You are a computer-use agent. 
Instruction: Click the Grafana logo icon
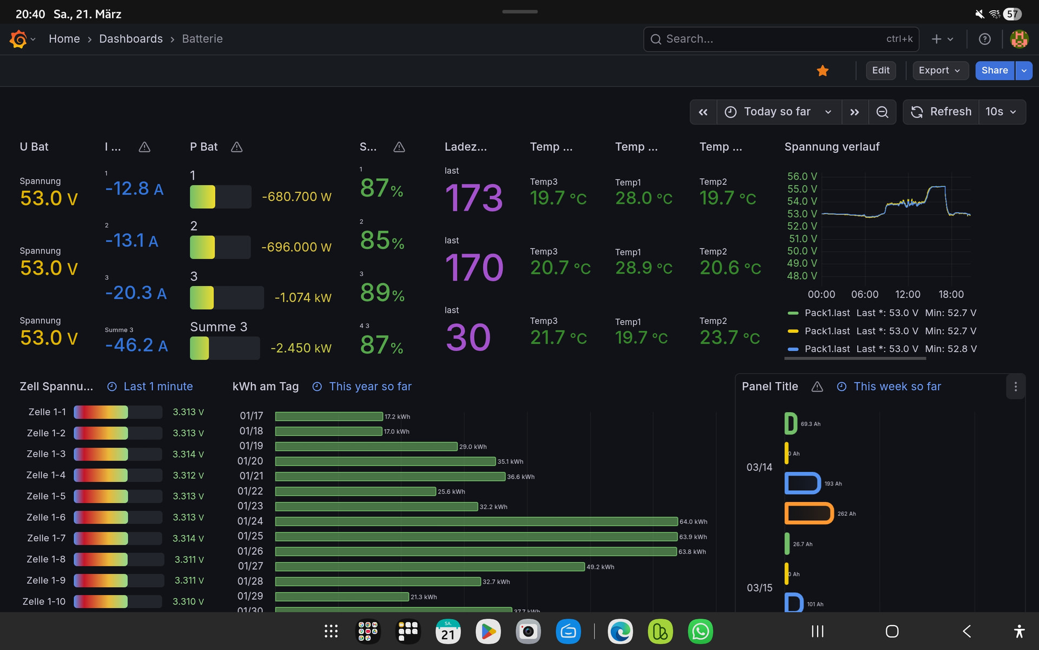pos(18,39)
